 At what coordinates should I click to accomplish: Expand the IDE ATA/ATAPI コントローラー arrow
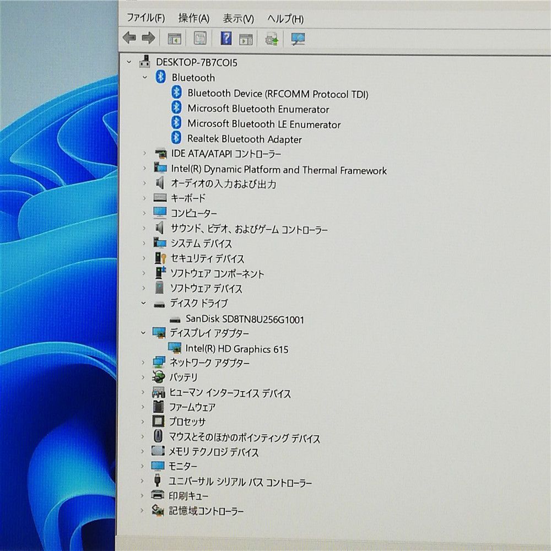tap(144, 153)
